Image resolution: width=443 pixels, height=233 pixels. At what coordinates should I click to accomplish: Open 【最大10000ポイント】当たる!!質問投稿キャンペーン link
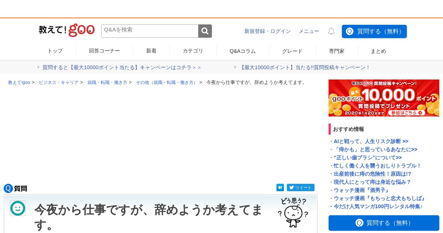coord(305,67)
